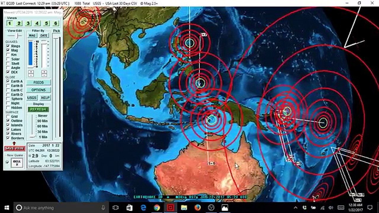The height and width of the screenshot is (213, 379).
Task: Switch to view preset 6
Action: (x=56, y=23)
